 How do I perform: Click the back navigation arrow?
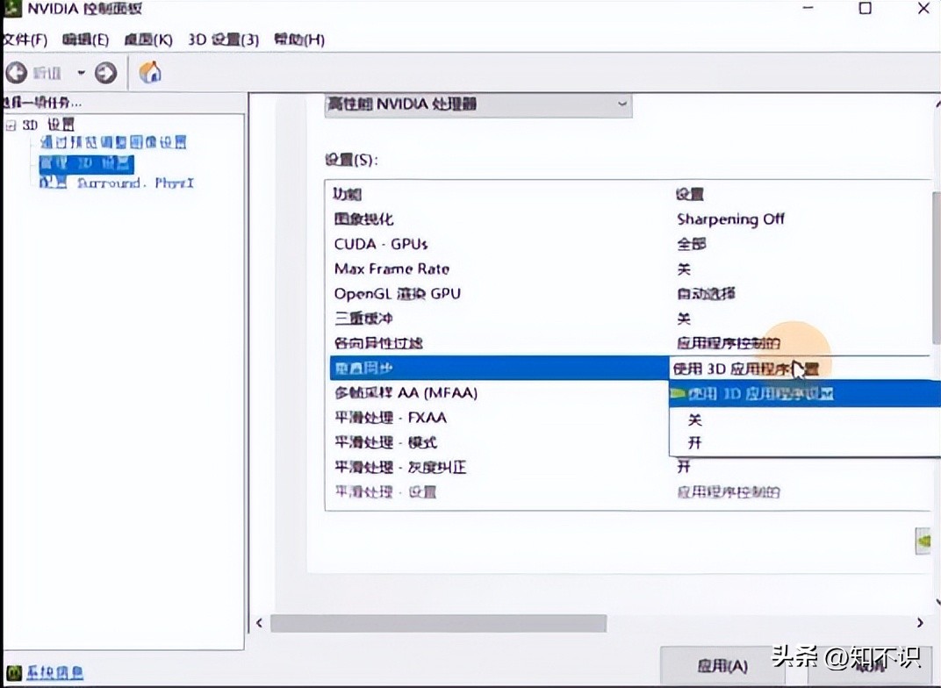[16, 72]
